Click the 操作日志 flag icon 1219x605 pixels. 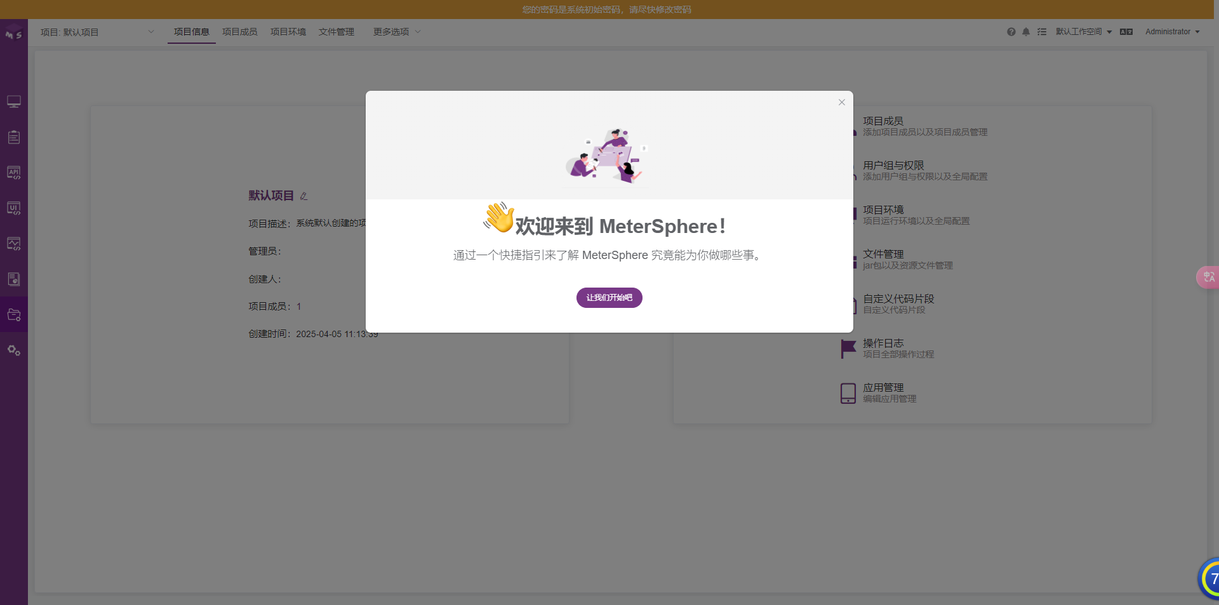(x=848, y=349)
